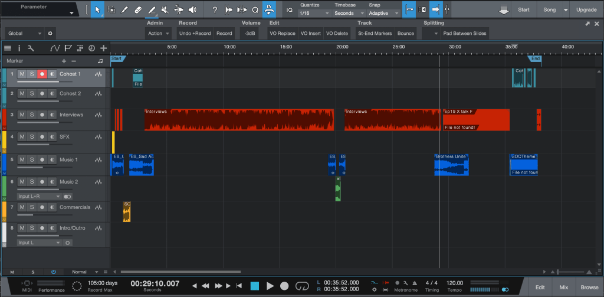Click the VO Replace button
This screenshot has width=604, height=297.
(x=282, y=34)
